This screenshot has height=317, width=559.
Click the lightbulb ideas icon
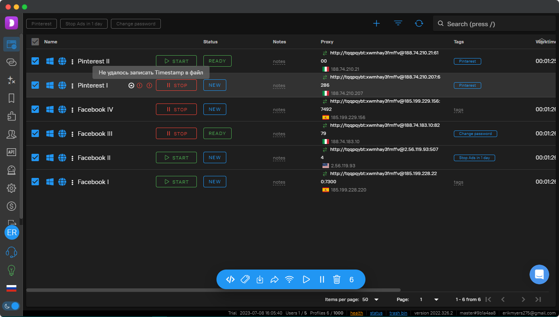pyautogui.click(x=11, y=270)
